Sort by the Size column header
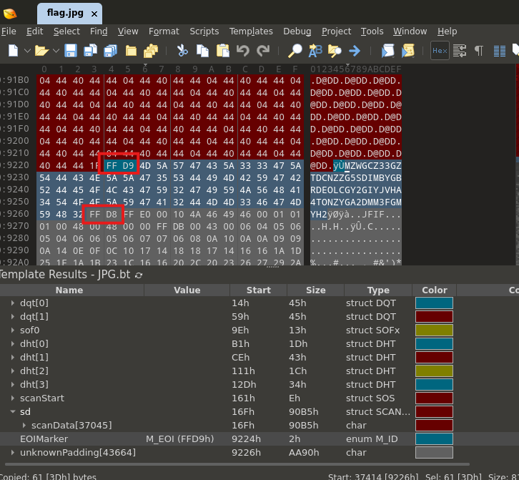The image size is (519, 480). click(315, 290)
